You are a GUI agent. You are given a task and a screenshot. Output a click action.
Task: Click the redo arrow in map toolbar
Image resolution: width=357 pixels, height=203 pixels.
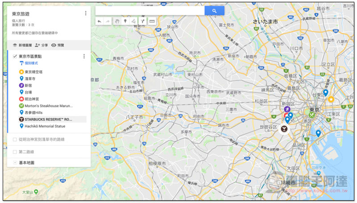click(108, 21)
